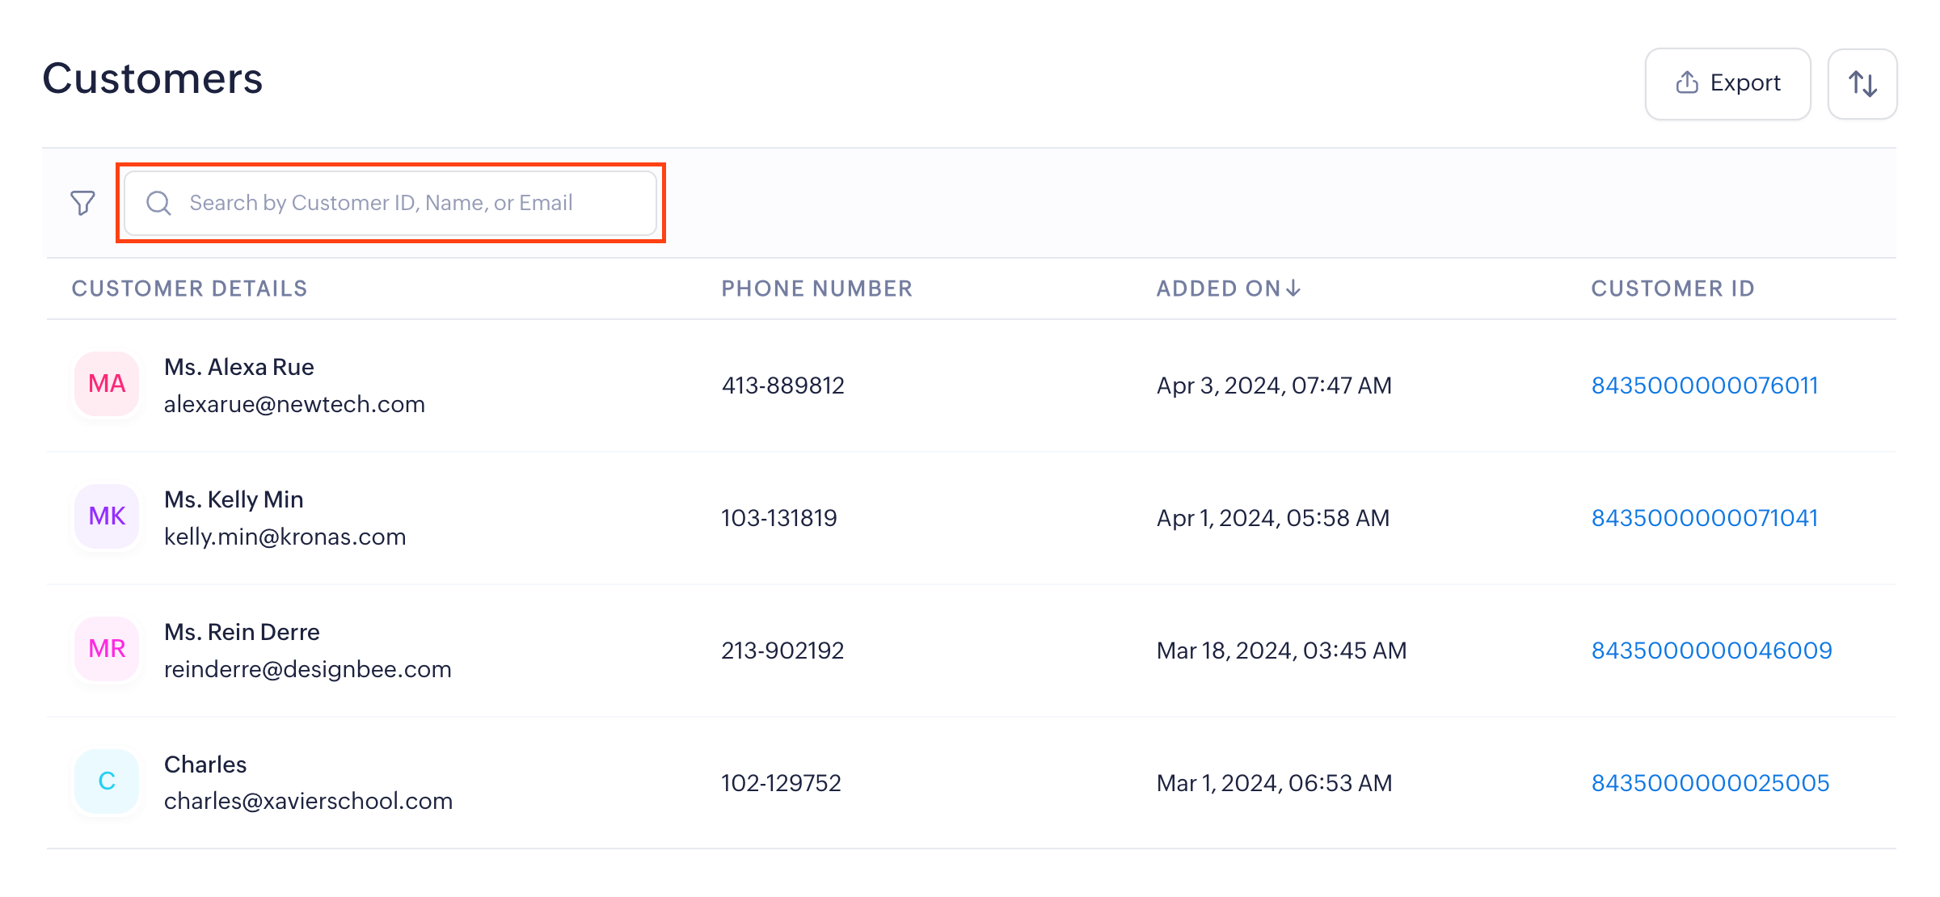Sort by Added On column

click(x=1229, y=288)
